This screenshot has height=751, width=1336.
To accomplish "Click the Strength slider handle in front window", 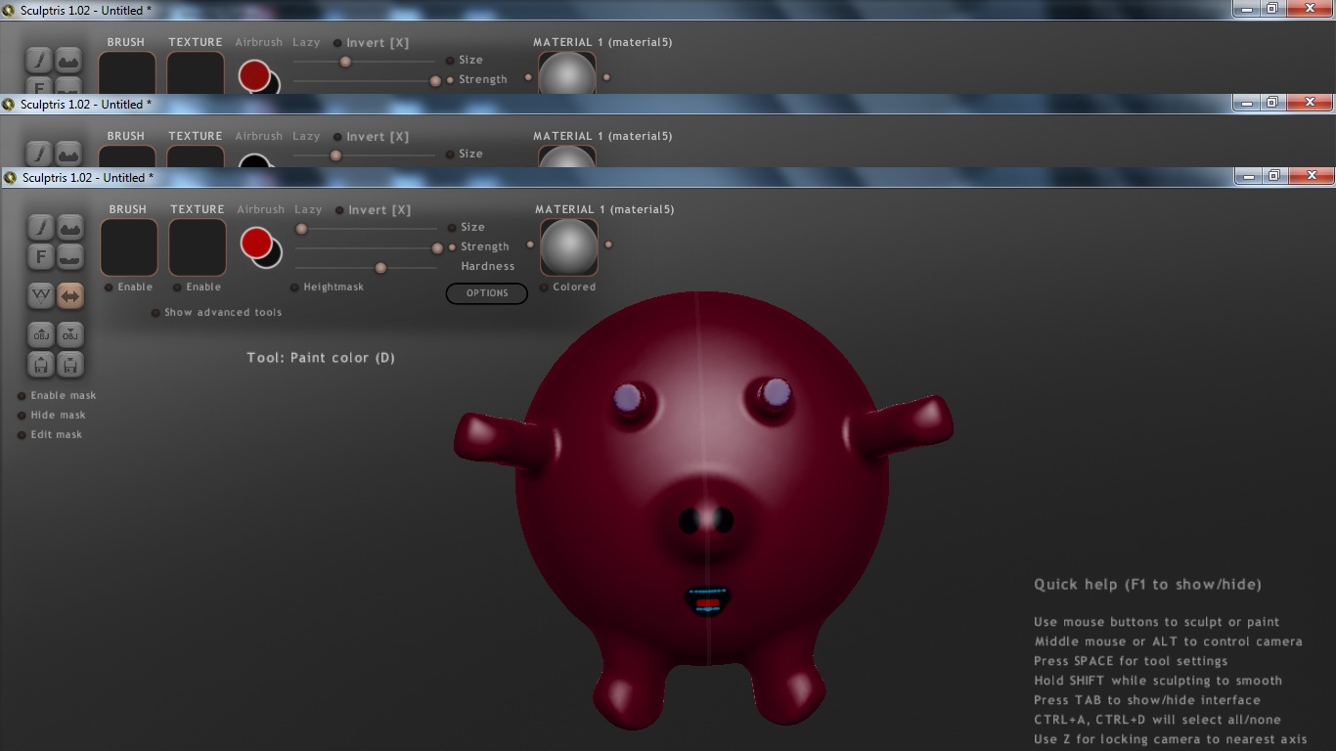I will point(437,248).
